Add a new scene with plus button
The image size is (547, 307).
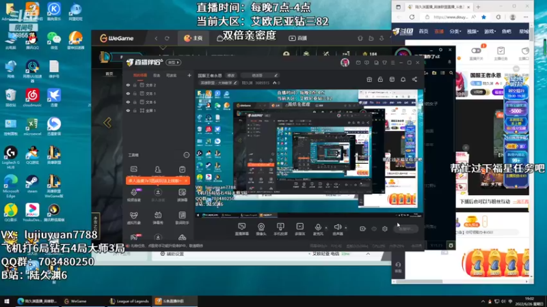click(x=189, y=75)
